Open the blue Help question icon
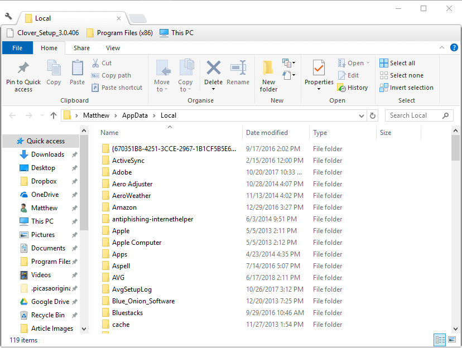The width and height of the screenshot is (462, 348). click(x=454, y=47)
